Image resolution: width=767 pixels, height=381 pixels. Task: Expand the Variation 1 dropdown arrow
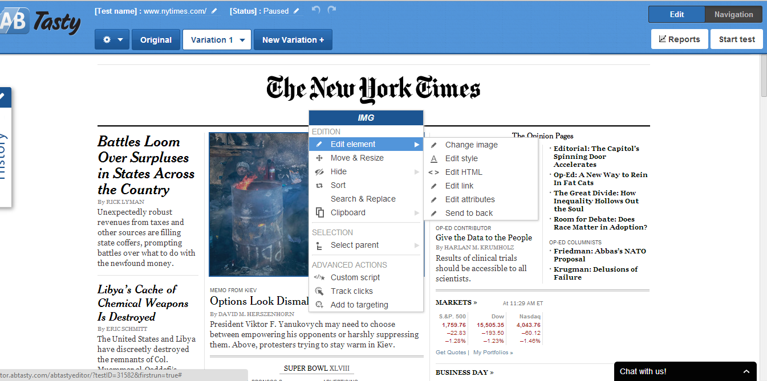[x=242, y=40]
